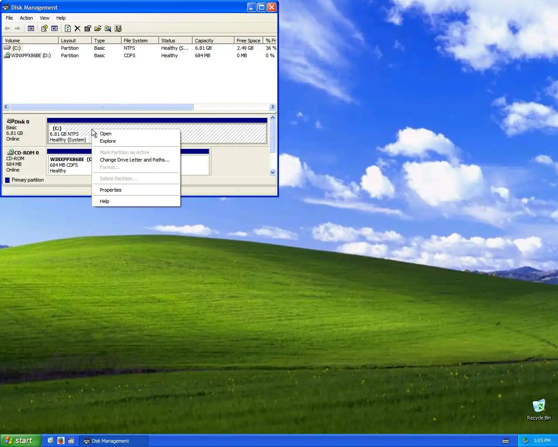558x447 pixels.
Task: Click the Primary partition legend color square
Action: click(x=7, y=180)
